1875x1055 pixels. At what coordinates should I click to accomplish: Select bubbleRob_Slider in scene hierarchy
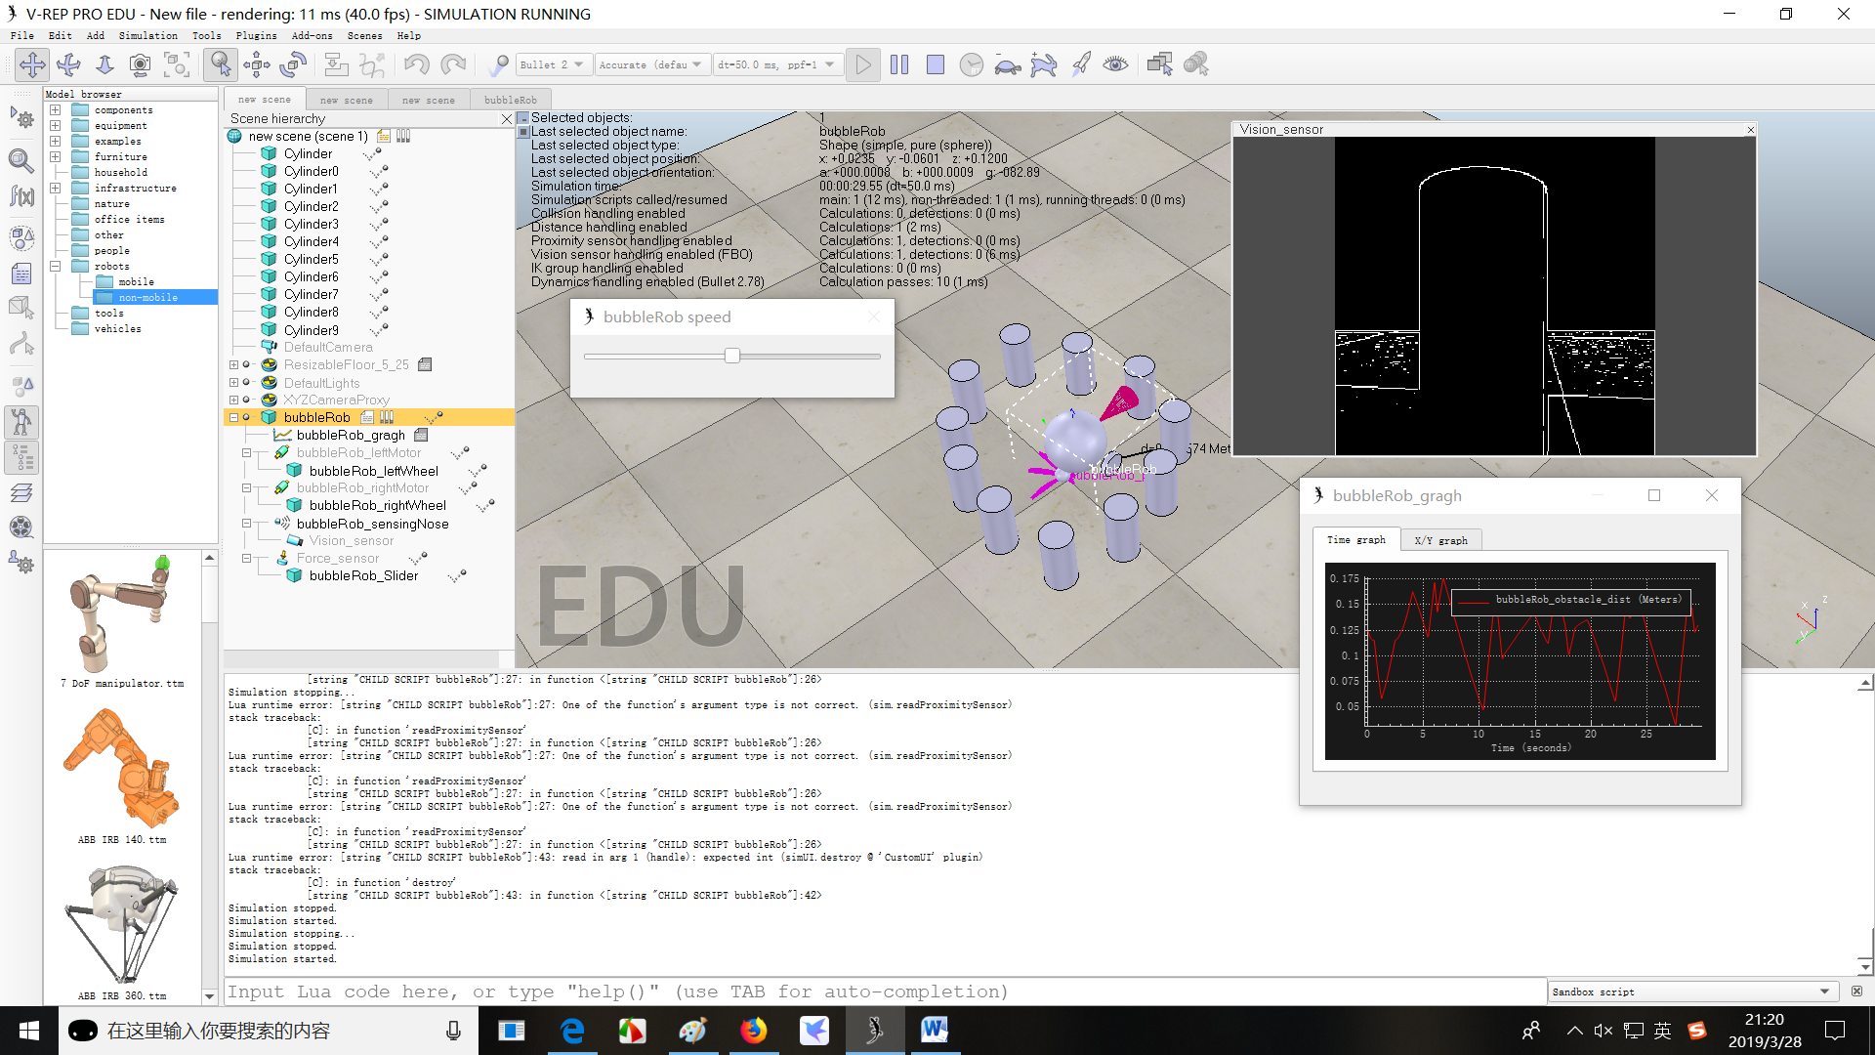(x=363, y=576)
